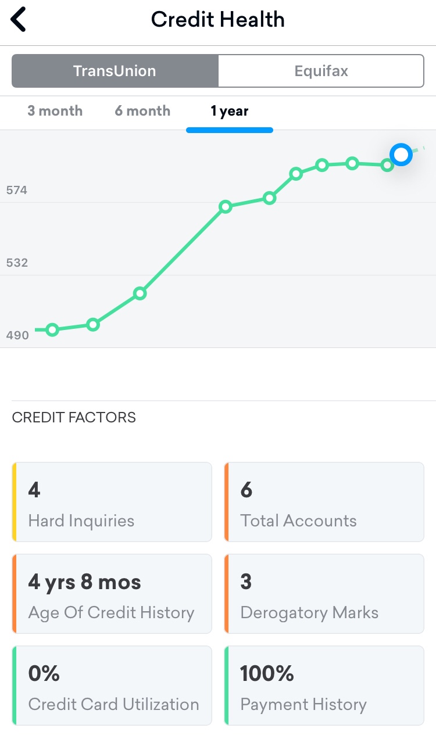Viewport: 436px width, 746px height.
Task: Open the Hard Inquiries card
Action: click(112, 502)
